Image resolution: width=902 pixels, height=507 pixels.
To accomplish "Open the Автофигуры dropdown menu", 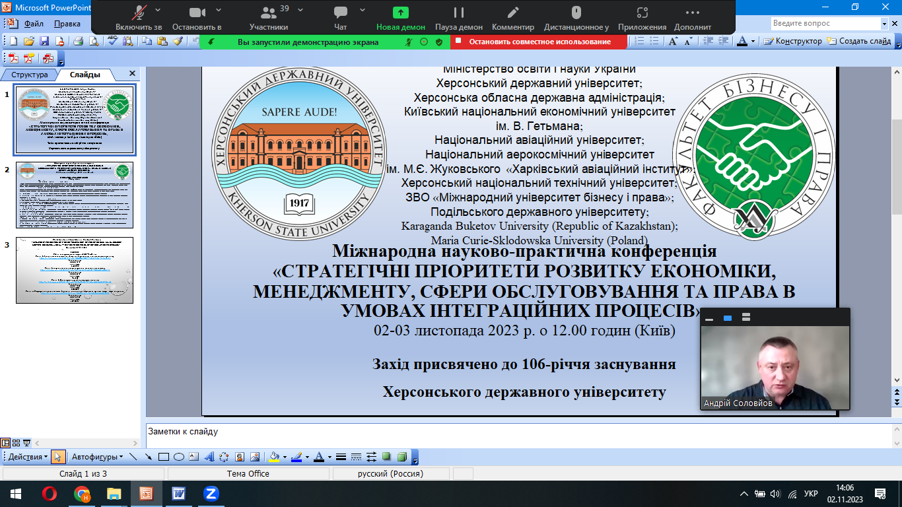I will [97, 457].
